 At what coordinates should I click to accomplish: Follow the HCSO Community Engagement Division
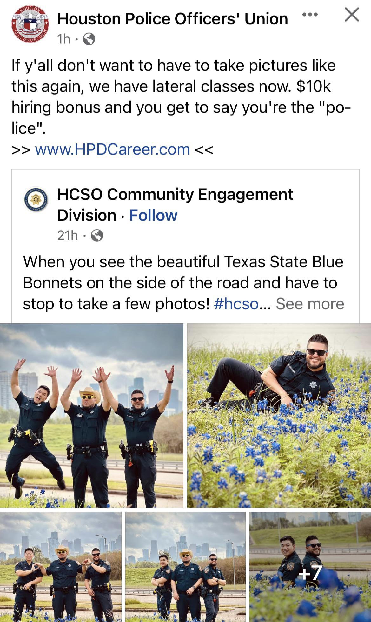153,215
